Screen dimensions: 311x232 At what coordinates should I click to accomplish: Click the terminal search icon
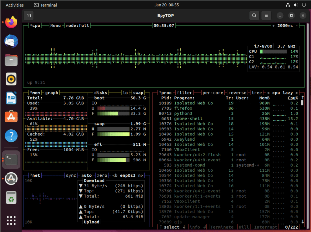[254, 16]
